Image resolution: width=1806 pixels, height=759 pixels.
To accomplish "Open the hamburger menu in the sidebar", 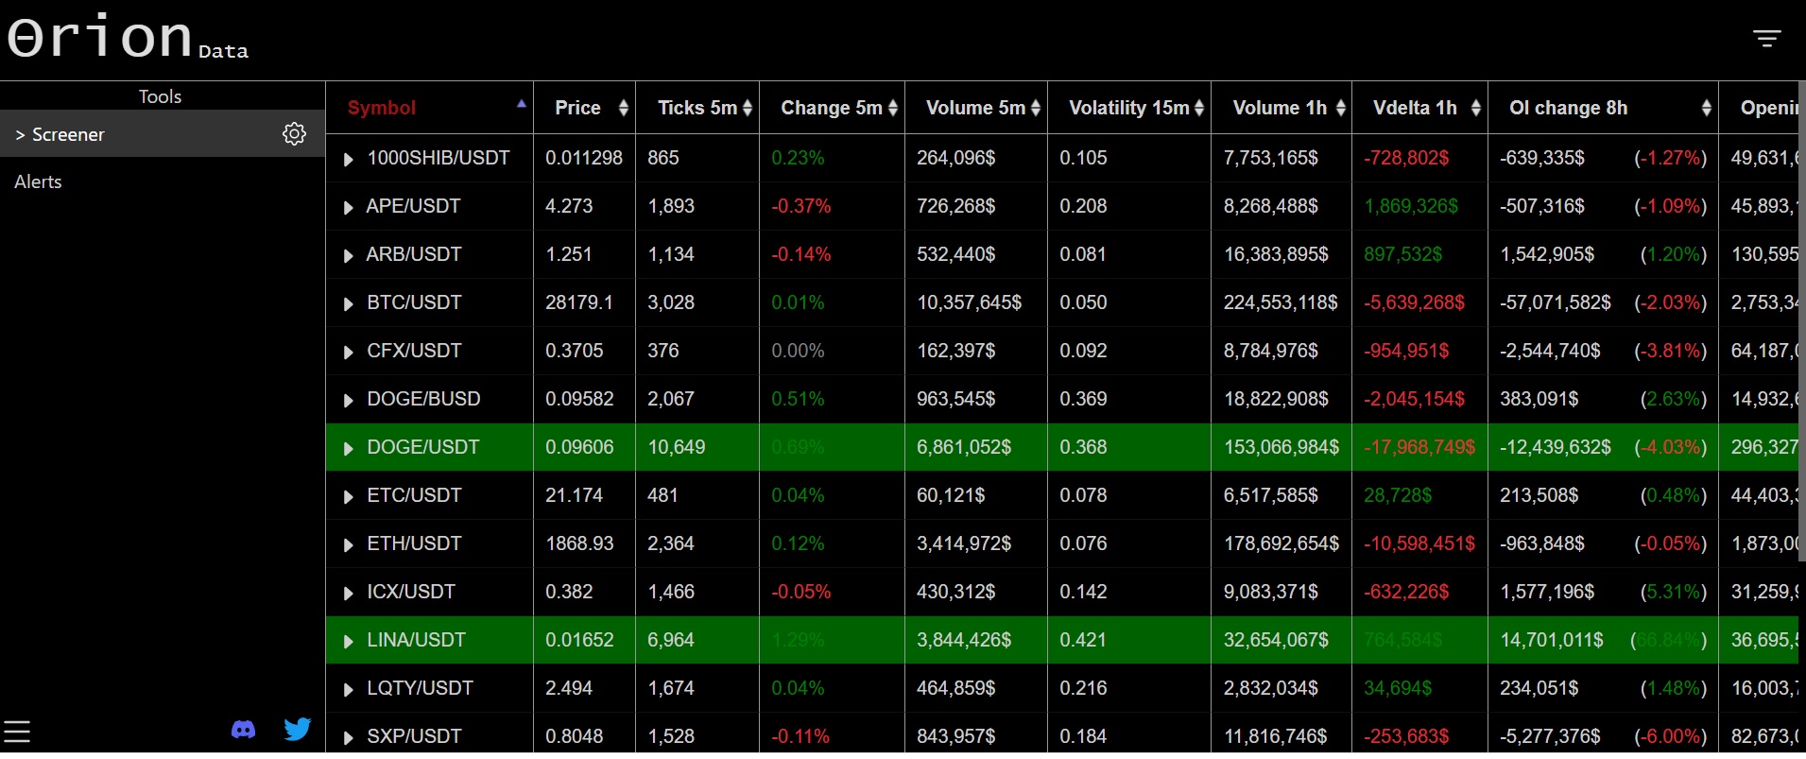I will point(17,731).
